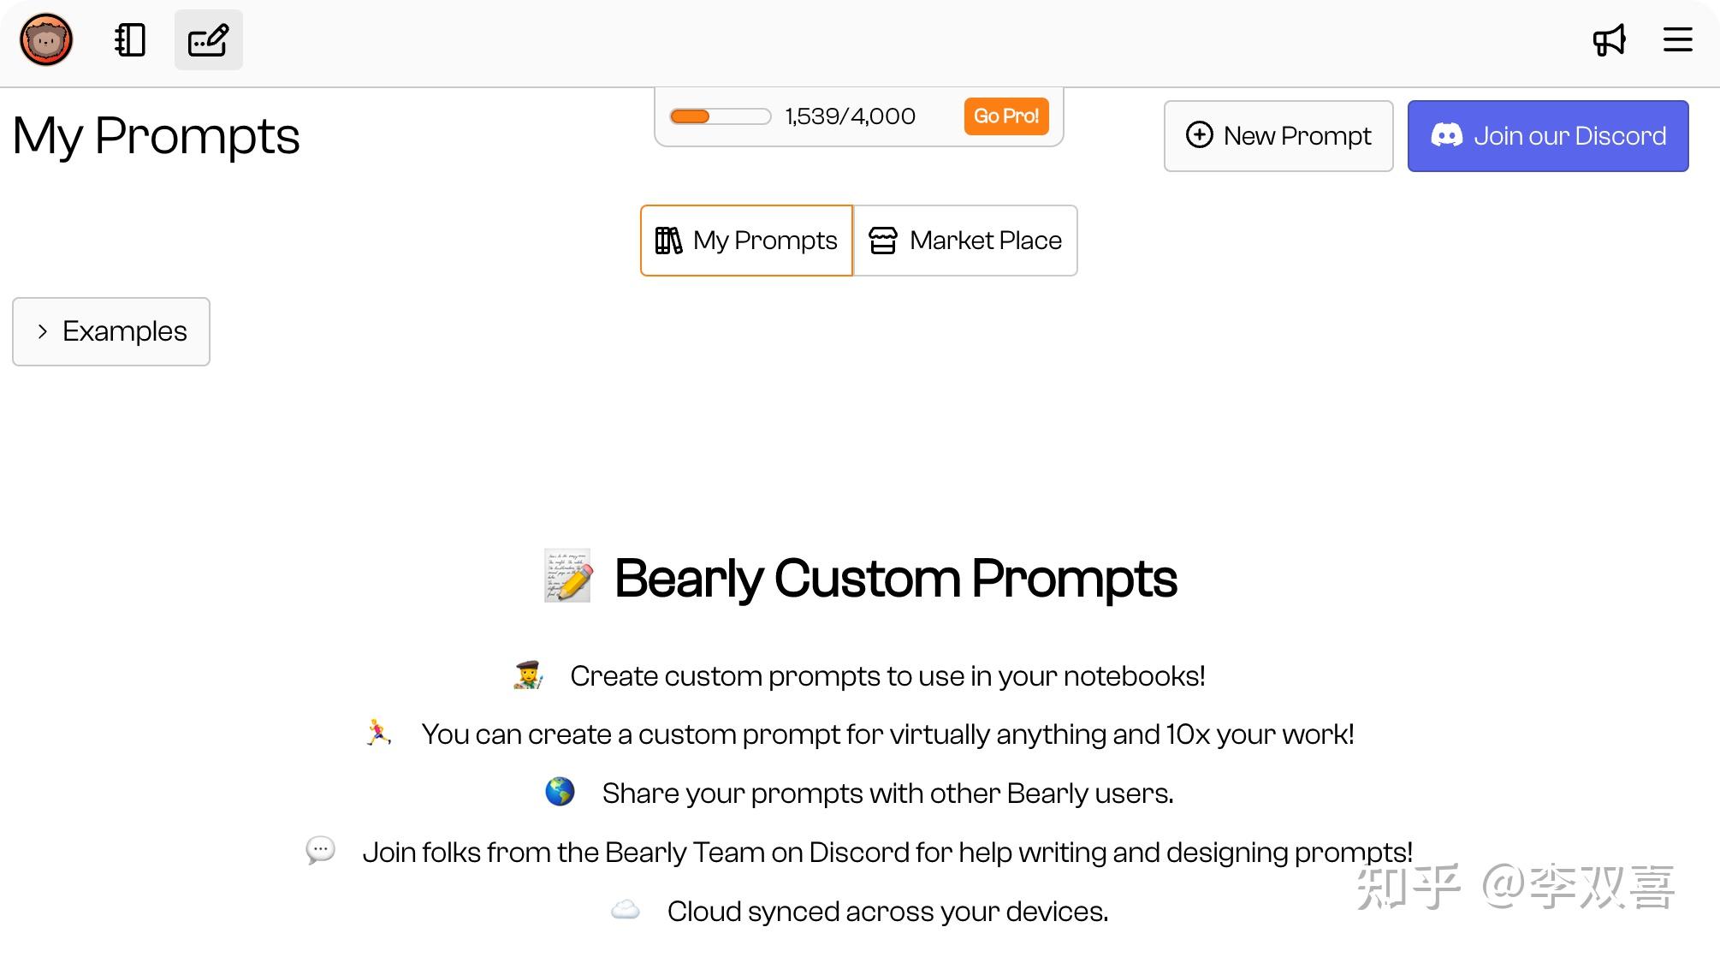Click the Bearly Custom Prompts heading

[x=895, y=578]
